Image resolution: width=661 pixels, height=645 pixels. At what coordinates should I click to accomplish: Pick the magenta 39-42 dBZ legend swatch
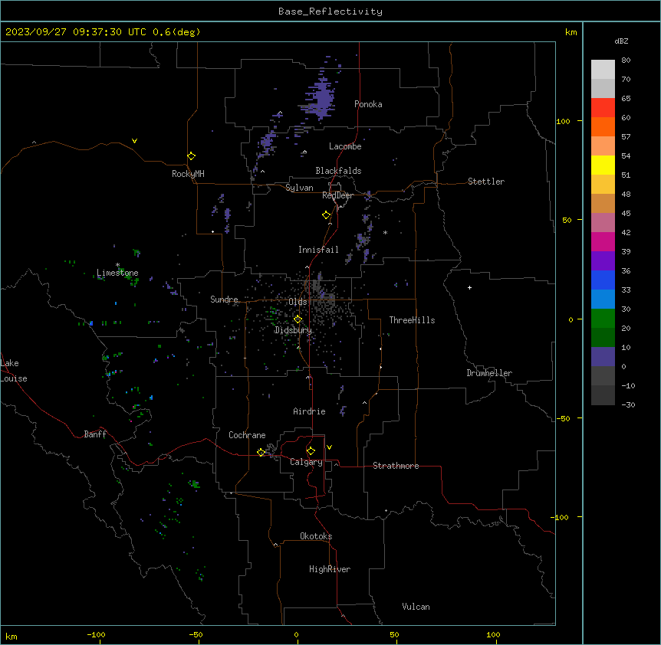603,241
